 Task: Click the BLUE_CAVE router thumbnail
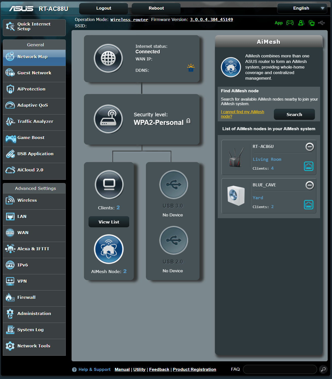236,195
